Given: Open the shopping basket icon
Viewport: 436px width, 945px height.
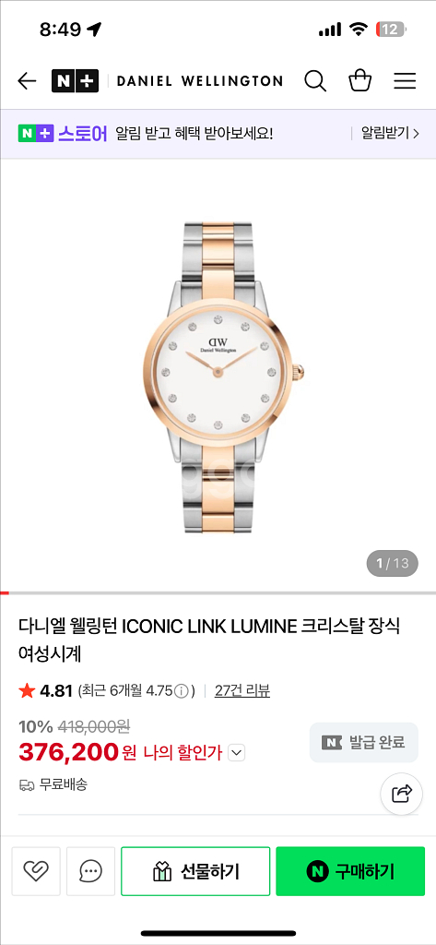Looking at the screenshot, I should click(x=360, y=81).
